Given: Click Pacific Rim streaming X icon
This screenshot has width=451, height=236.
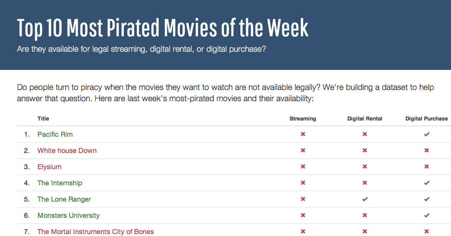Looking at the screenshot, I should [303, 134].
